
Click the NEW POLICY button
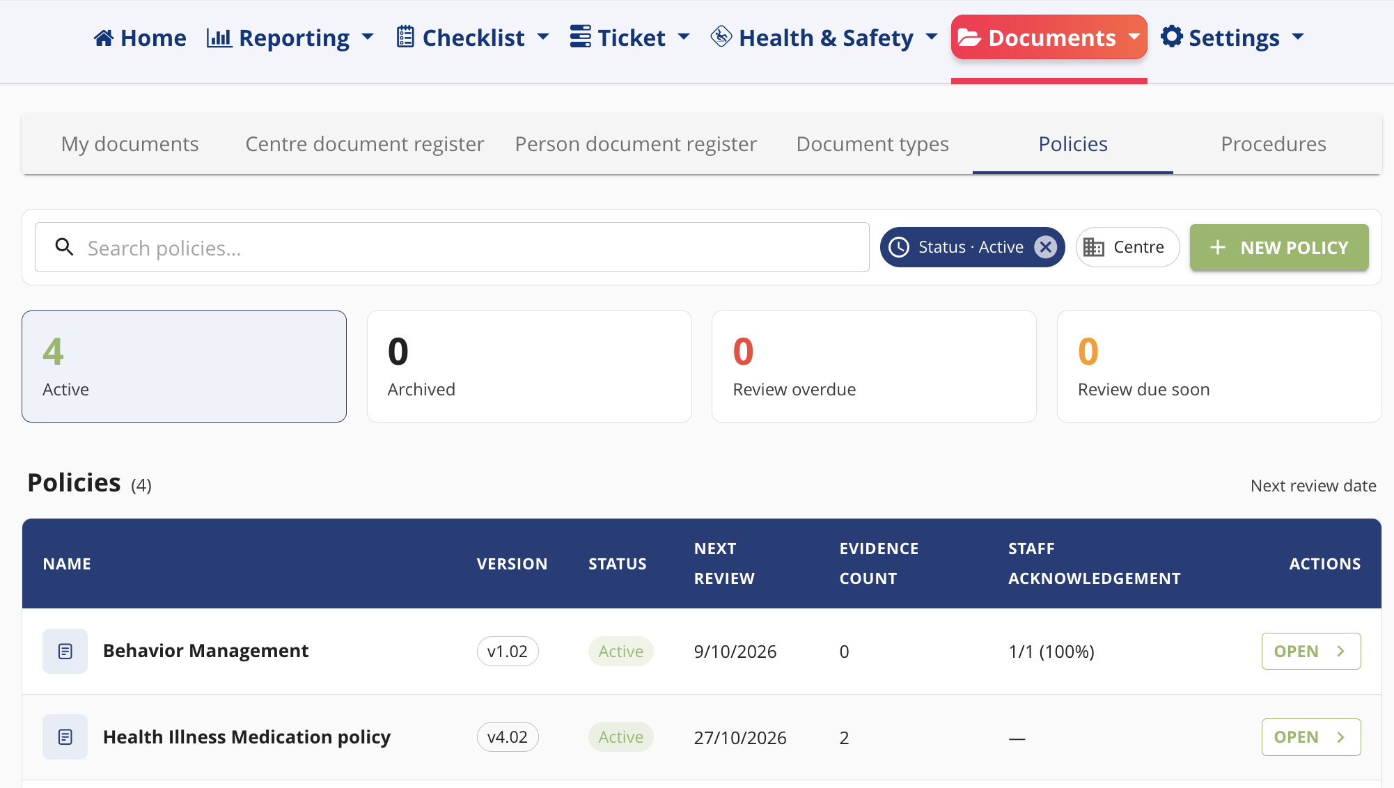click(x=1279, y=247)
